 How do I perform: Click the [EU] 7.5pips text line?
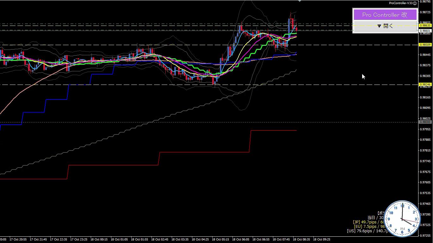point(369,227)
